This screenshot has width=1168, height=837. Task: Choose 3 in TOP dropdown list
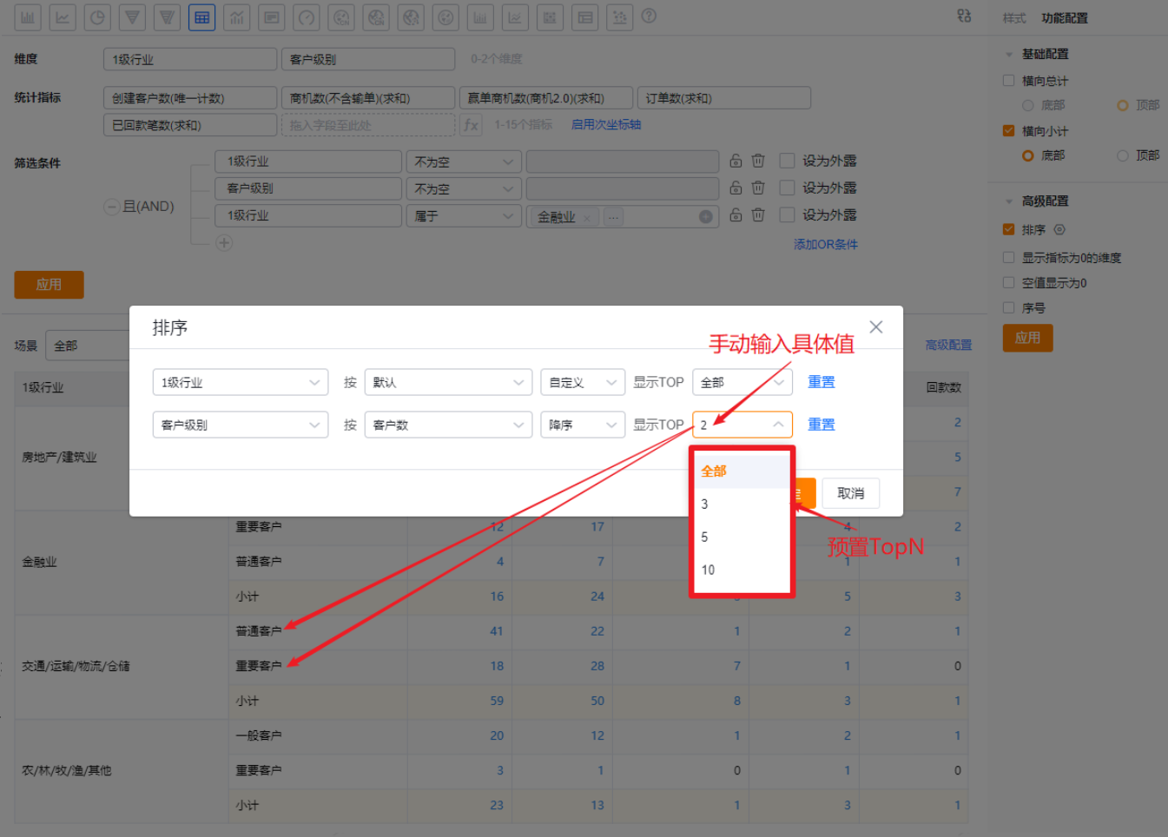click(x=742, y=504)
